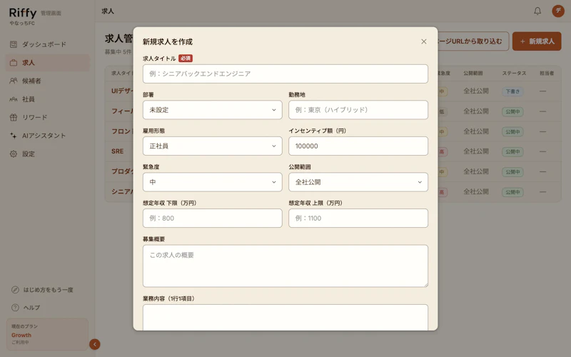This screenshot has width=571, height=357.
Task: Open the 雇用形態 dropdown showing 正社員
Action: click(x=212, y=146)
